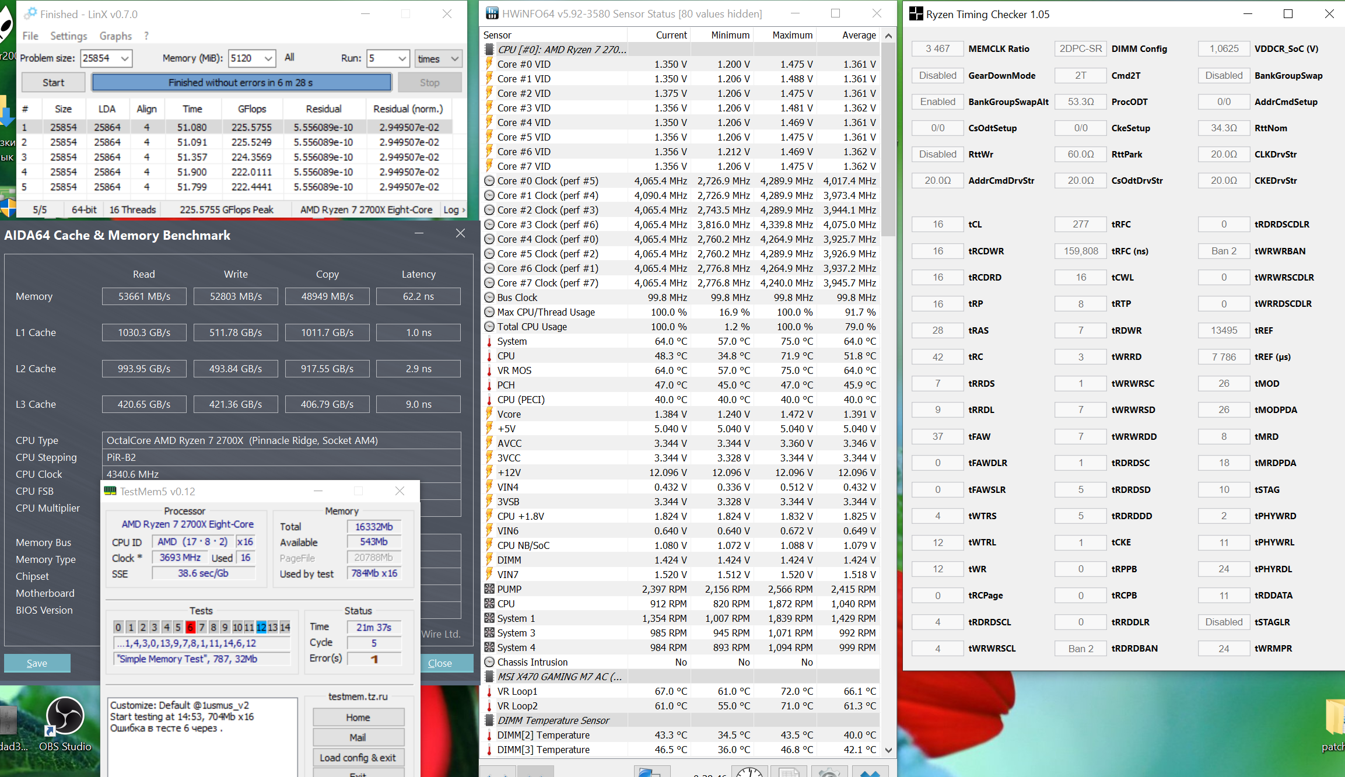Click red test 6 indicator in TestMem5
Image resolution: width=1345 pixels, height=777 pixels.
coord(190,627)
